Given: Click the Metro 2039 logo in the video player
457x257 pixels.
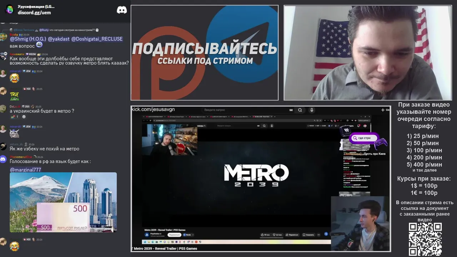Looking at the screenshot, I should [x=256, y=175].
